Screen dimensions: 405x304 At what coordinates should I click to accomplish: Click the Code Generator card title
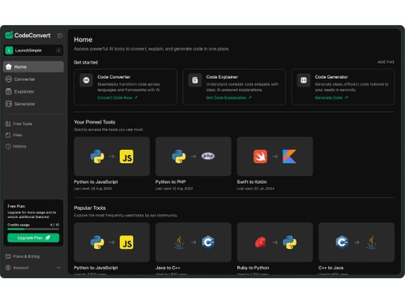click(x=331, y=77)
